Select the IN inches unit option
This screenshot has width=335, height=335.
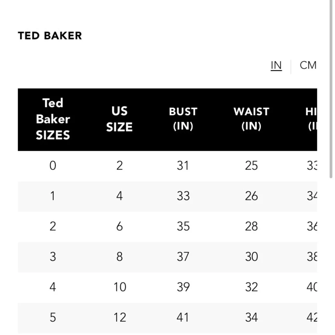tap(276, 66)
